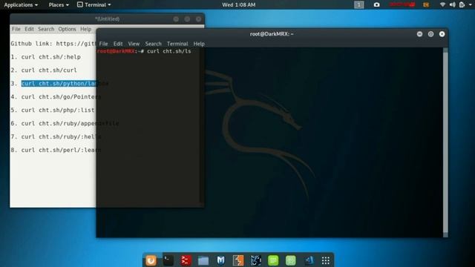Open the terminal window's Terminal menu
475x267 pixels.
pyautogui.click(x=177, y=44)
